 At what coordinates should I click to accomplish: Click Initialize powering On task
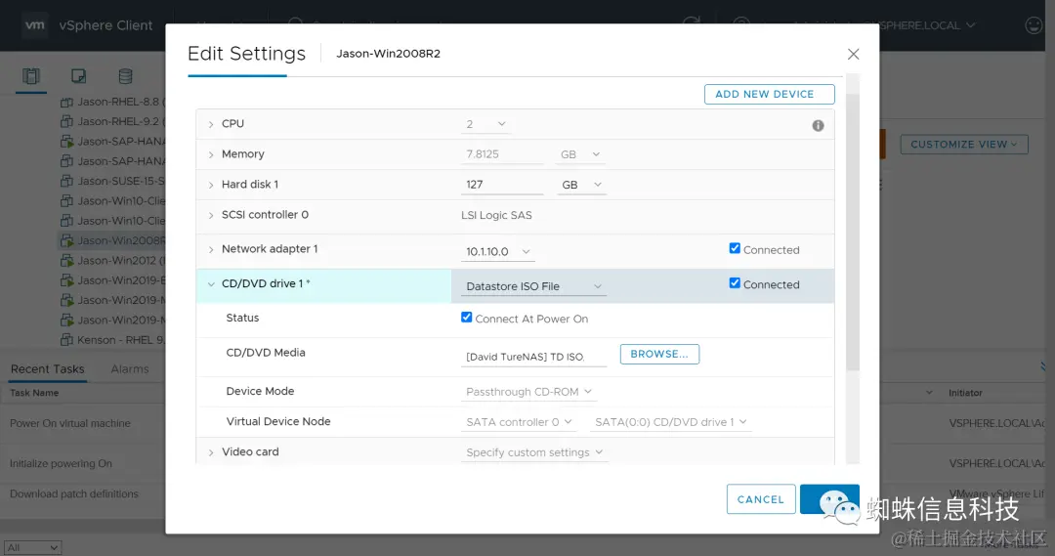(61, 464)
